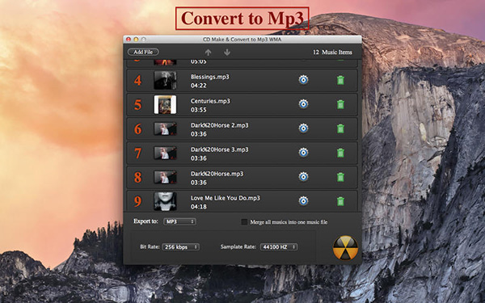Minimize the window with yellow button
Image resolution: width=485 pixels, height=303 pixels.
[136, 40]
